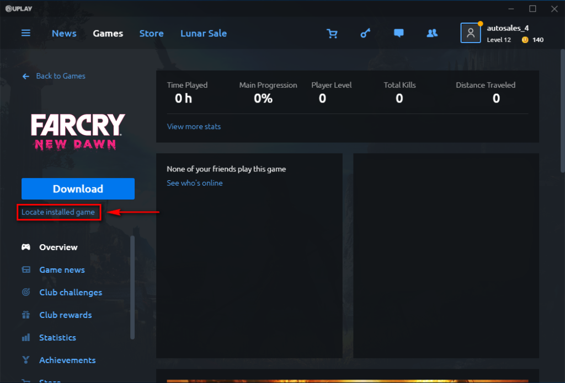Open Club rewards in the sidebar
Screen dimensions: 565x383
coord(66,315)
